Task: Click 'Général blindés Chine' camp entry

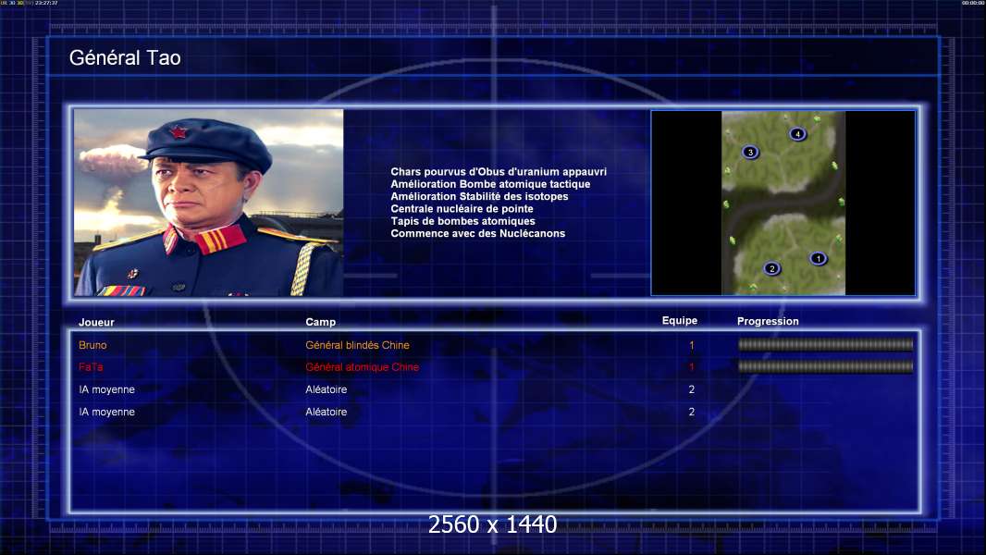Action: 357,345
